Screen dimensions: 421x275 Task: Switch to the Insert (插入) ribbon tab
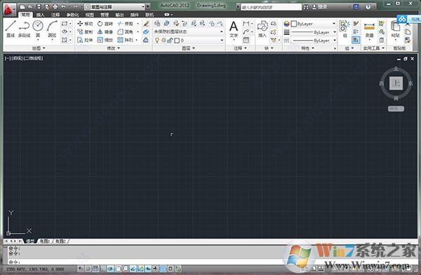click(x=40, y=15)
